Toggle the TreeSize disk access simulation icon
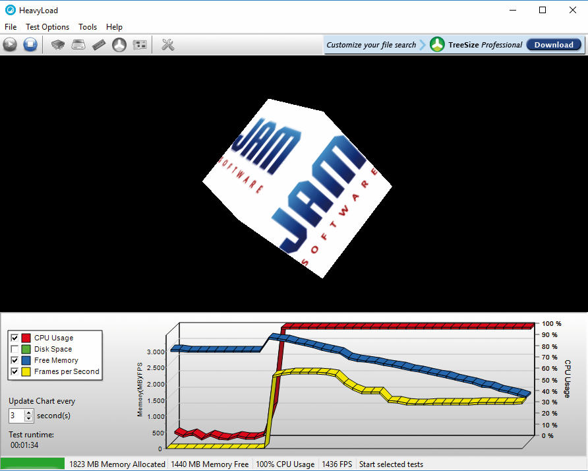The height and width of the screenshot is (471, 588). tap(119, 45)
